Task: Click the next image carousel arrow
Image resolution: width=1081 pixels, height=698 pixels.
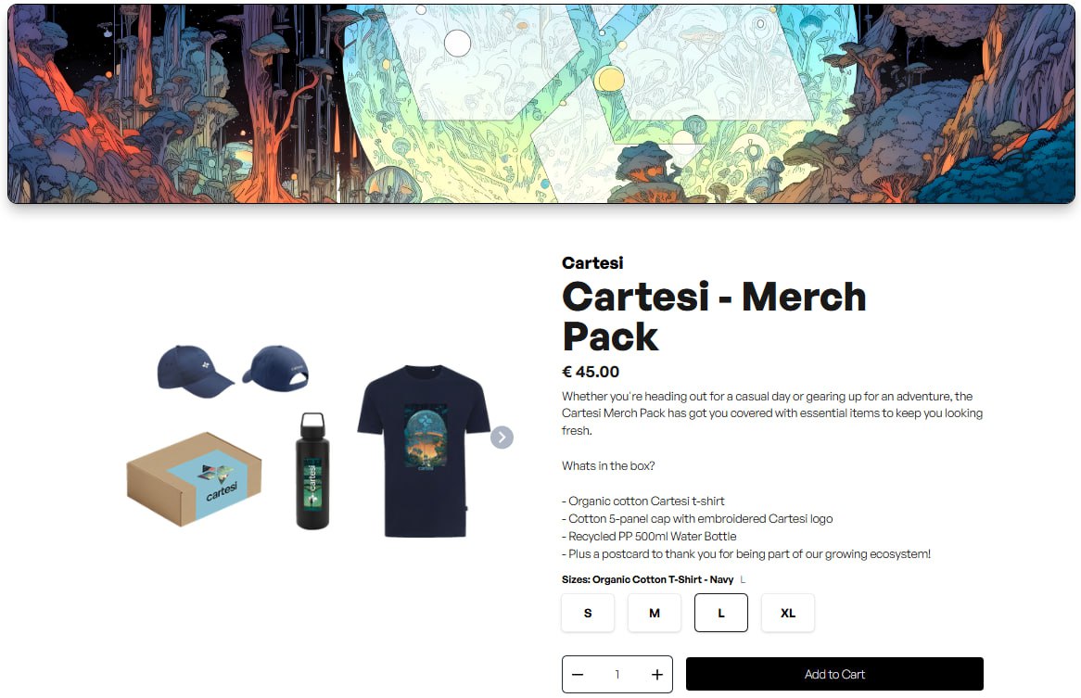Action: click(x=502, y=437)
